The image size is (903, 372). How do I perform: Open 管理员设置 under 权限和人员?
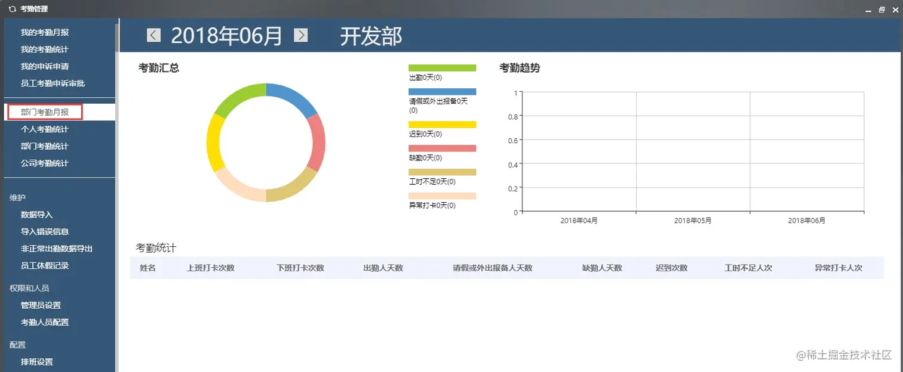(x=41, y=305)
